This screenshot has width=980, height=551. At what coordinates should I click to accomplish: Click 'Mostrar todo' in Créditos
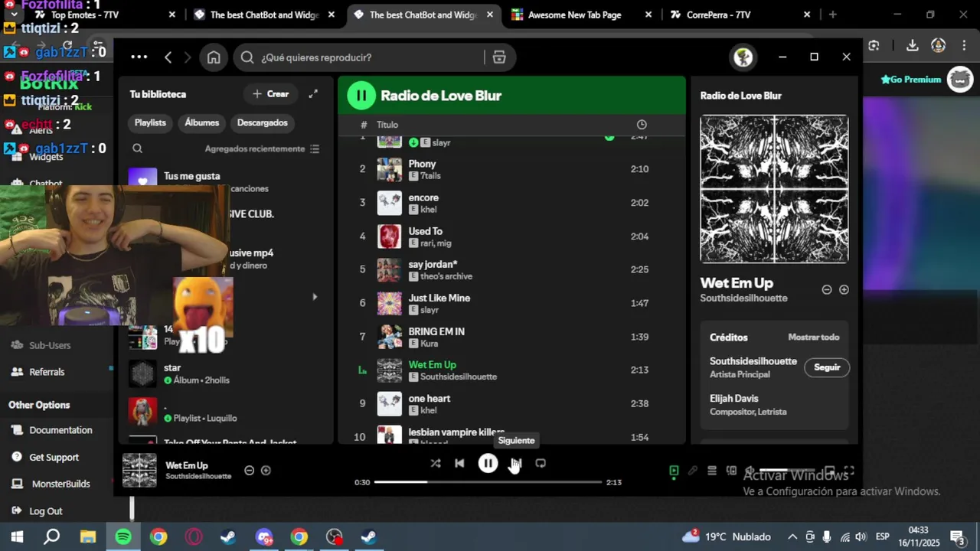point(814,337)
